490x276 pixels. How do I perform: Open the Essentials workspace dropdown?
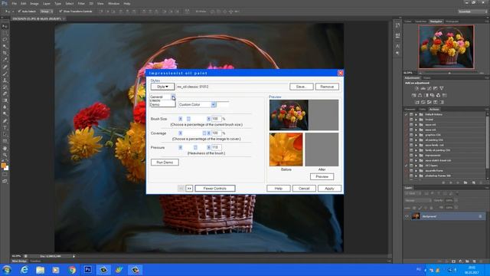(x=472, y=11)
